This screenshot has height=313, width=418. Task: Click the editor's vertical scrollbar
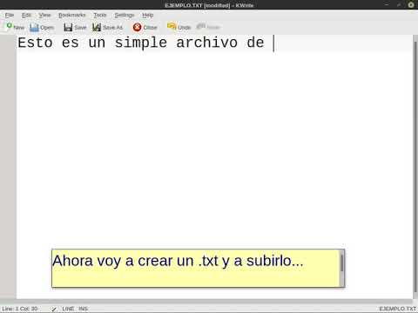(x=415, y=167)
